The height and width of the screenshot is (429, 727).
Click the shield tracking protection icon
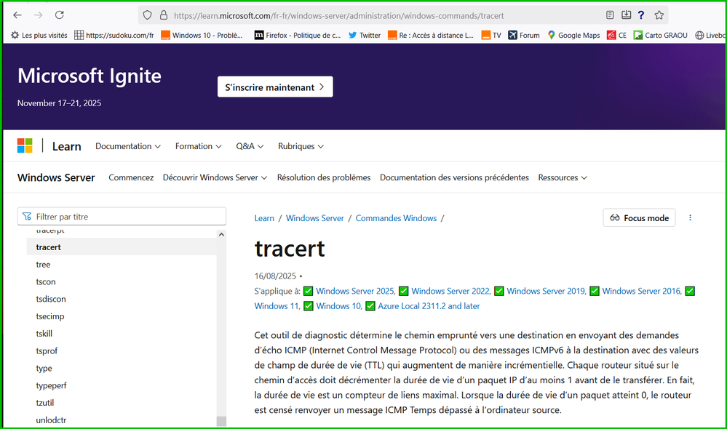point(147,15)
